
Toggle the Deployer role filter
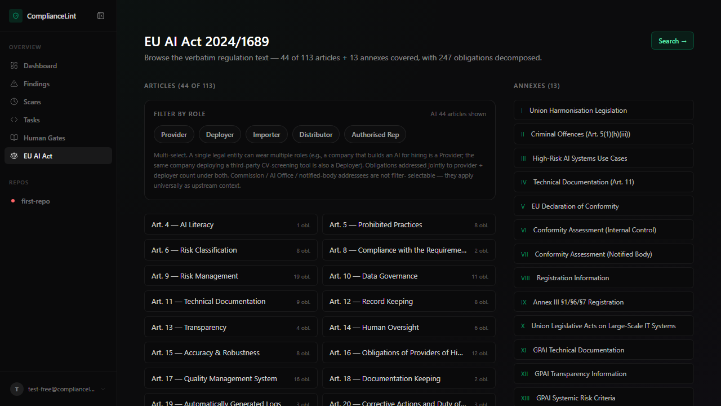[220, 135]
